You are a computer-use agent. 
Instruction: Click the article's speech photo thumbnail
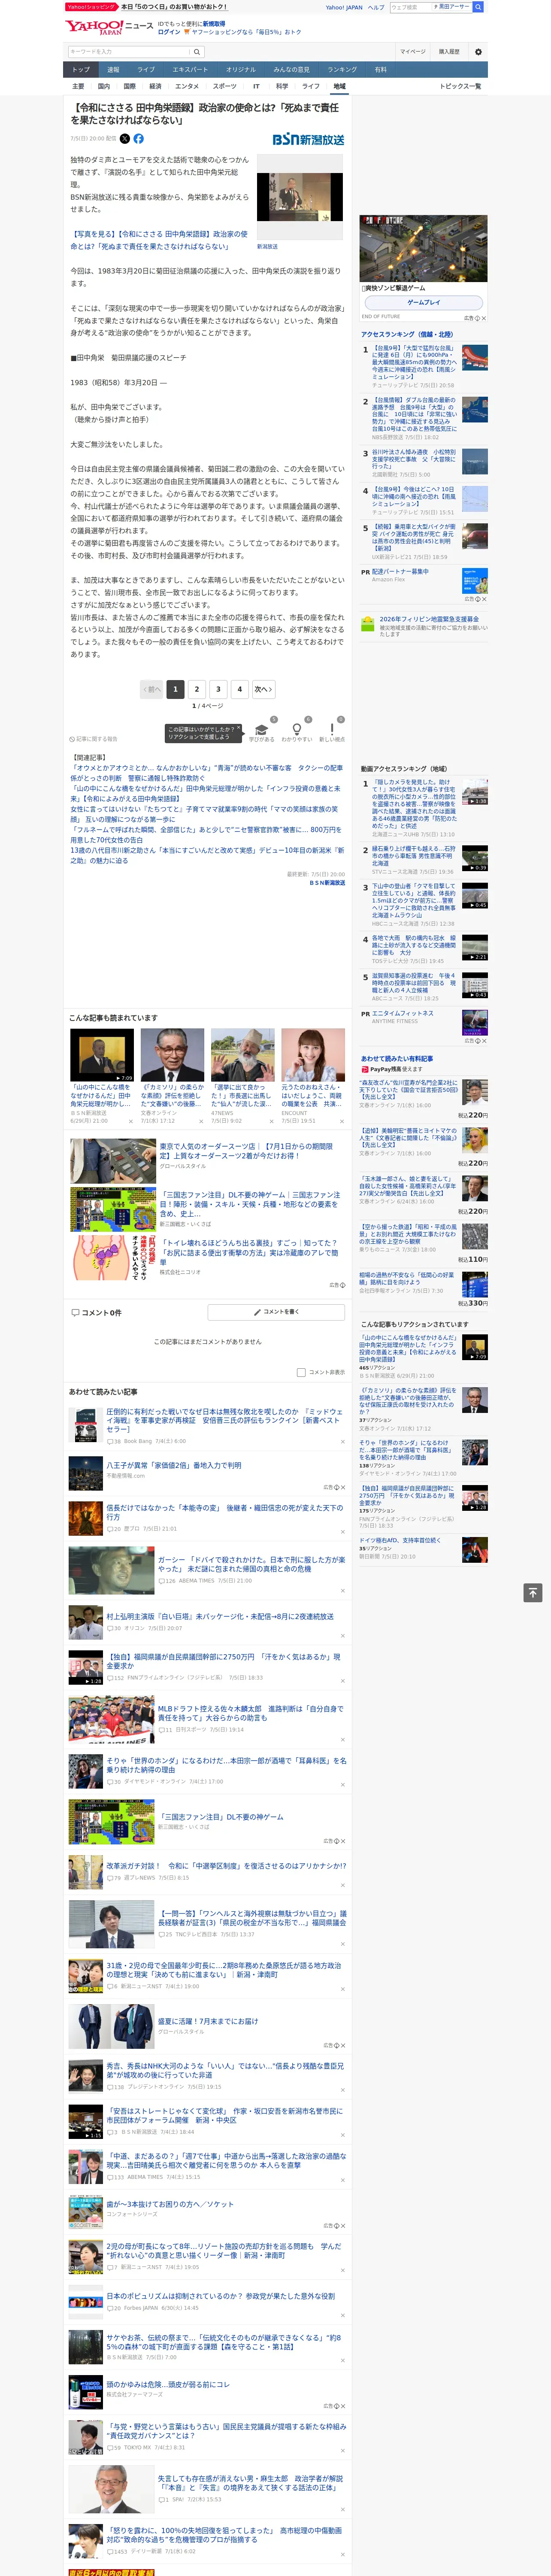pyautogui.click(x=300, y=197)
